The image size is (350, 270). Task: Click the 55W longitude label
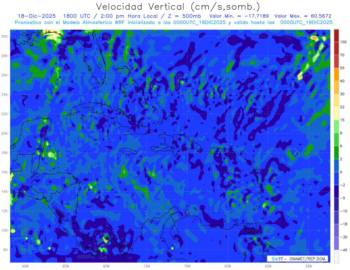pos(309,266)
